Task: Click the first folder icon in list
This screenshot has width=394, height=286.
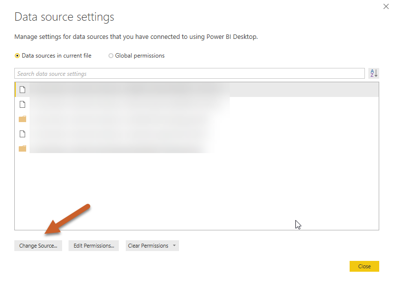Action: click(22, 119)
